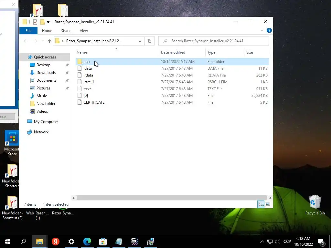Sort files by Size column
The width and height of the screenshot is (331, 248).
[250, 52]
